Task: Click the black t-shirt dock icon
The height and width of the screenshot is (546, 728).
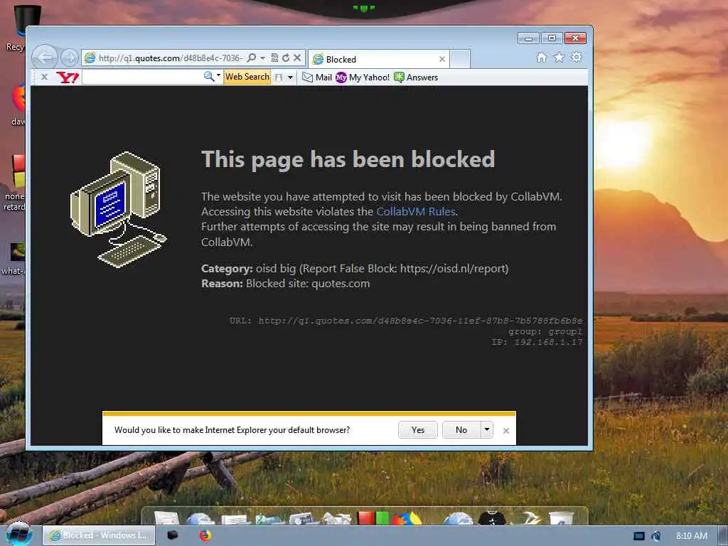Action: [x=492, y=518]
